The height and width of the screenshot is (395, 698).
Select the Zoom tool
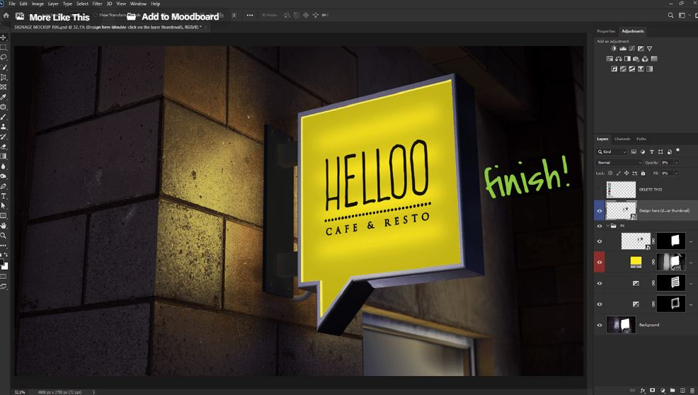point(4,236)
